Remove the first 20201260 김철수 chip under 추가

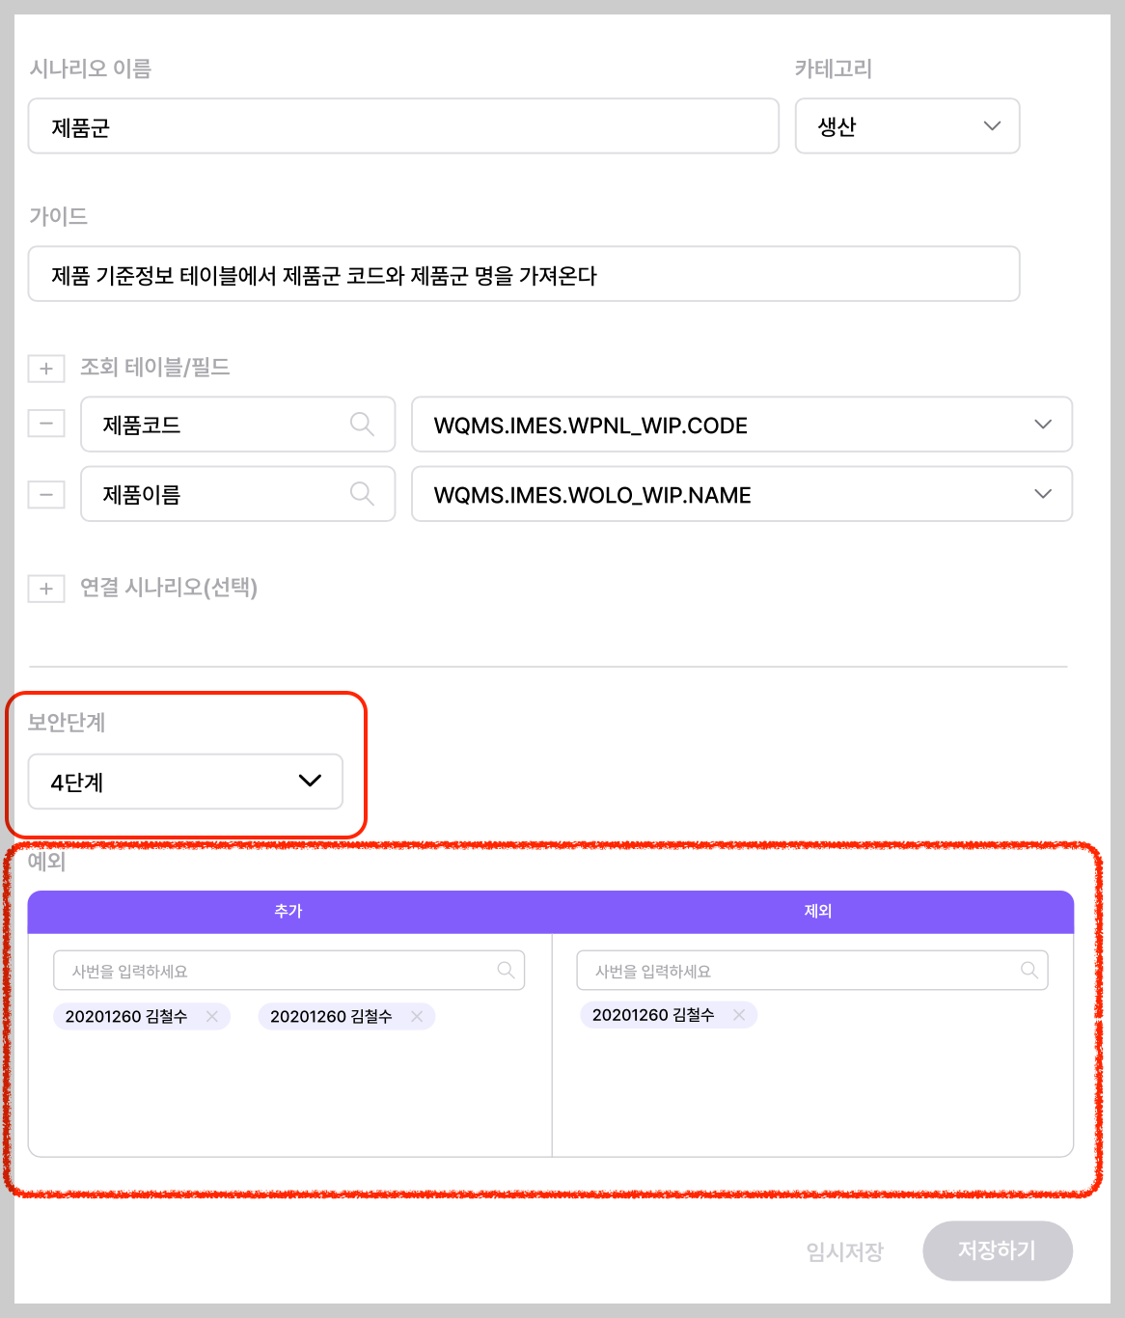[x=211, y=1016]
